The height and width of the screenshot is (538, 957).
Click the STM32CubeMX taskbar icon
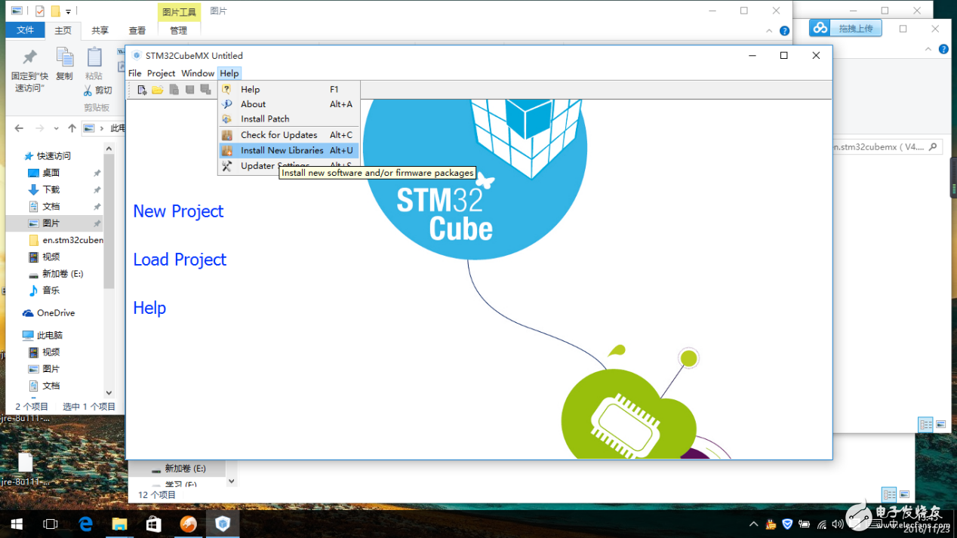pyautogui.click(x=223, y=524)
